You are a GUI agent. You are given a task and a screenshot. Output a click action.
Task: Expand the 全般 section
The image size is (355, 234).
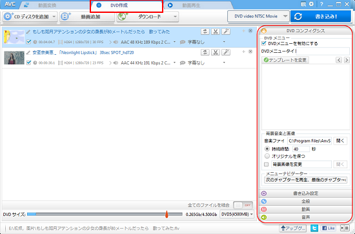306,201
